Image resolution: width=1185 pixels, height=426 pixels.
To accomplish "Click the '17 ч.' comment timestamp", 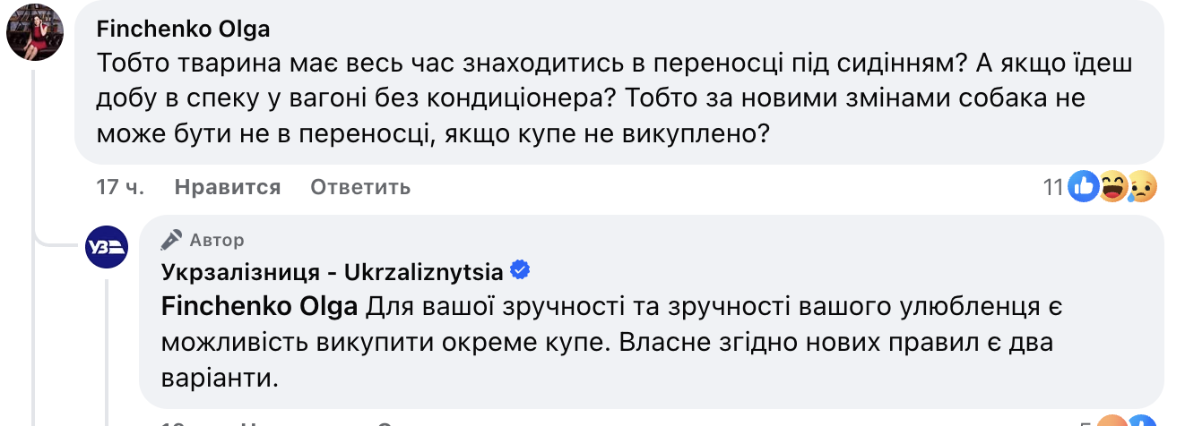I will coord(120,187).
